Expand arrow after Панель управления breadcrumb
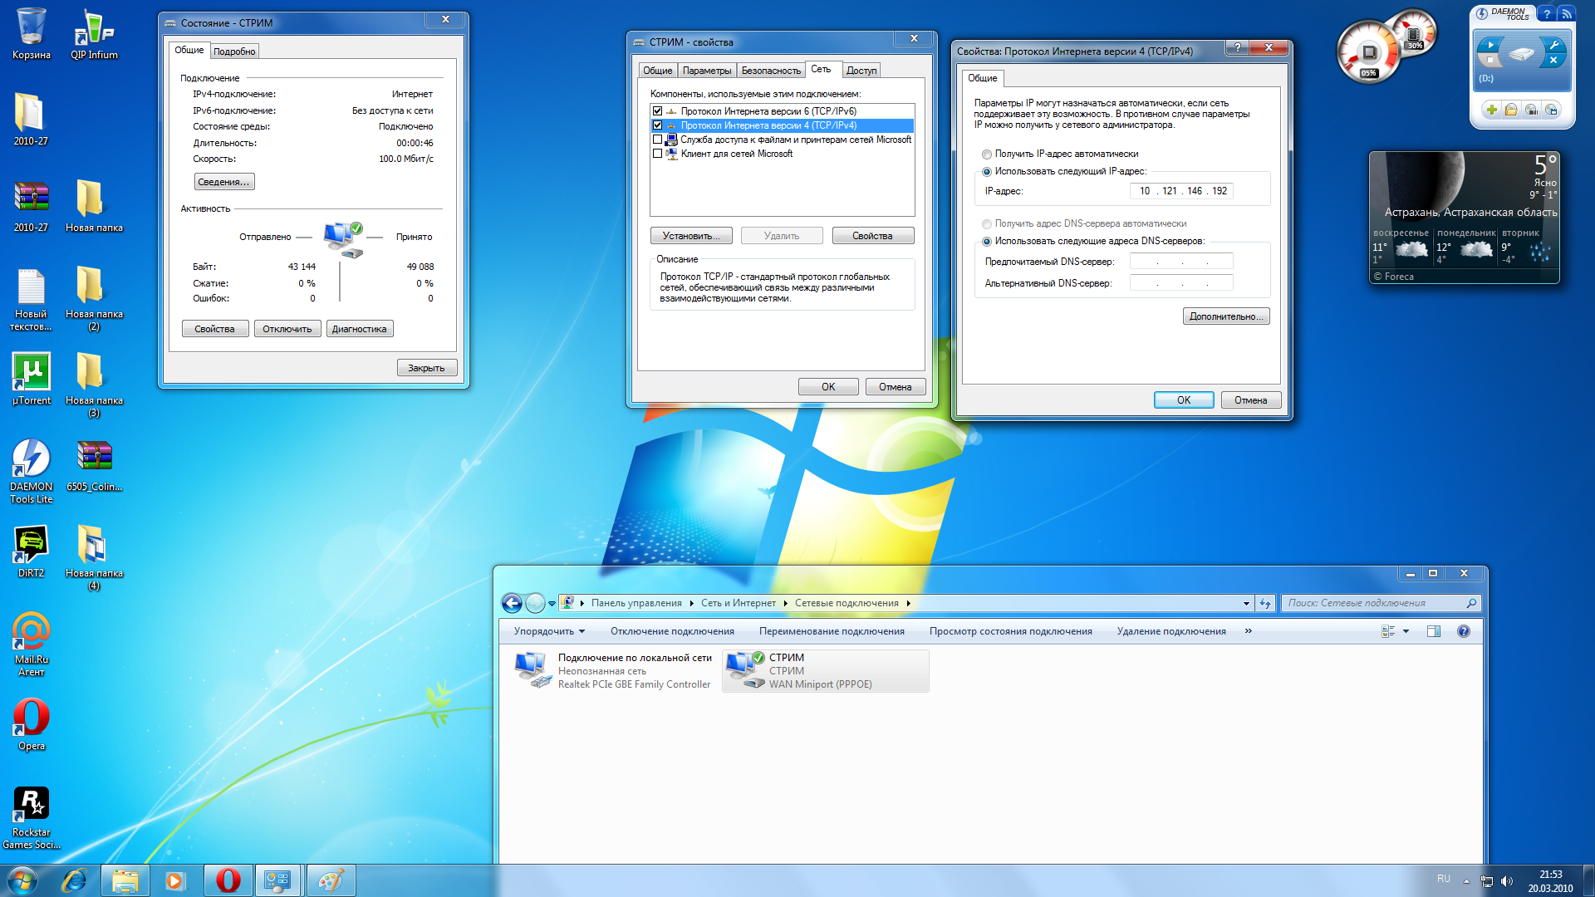 [x=691, y=603]
